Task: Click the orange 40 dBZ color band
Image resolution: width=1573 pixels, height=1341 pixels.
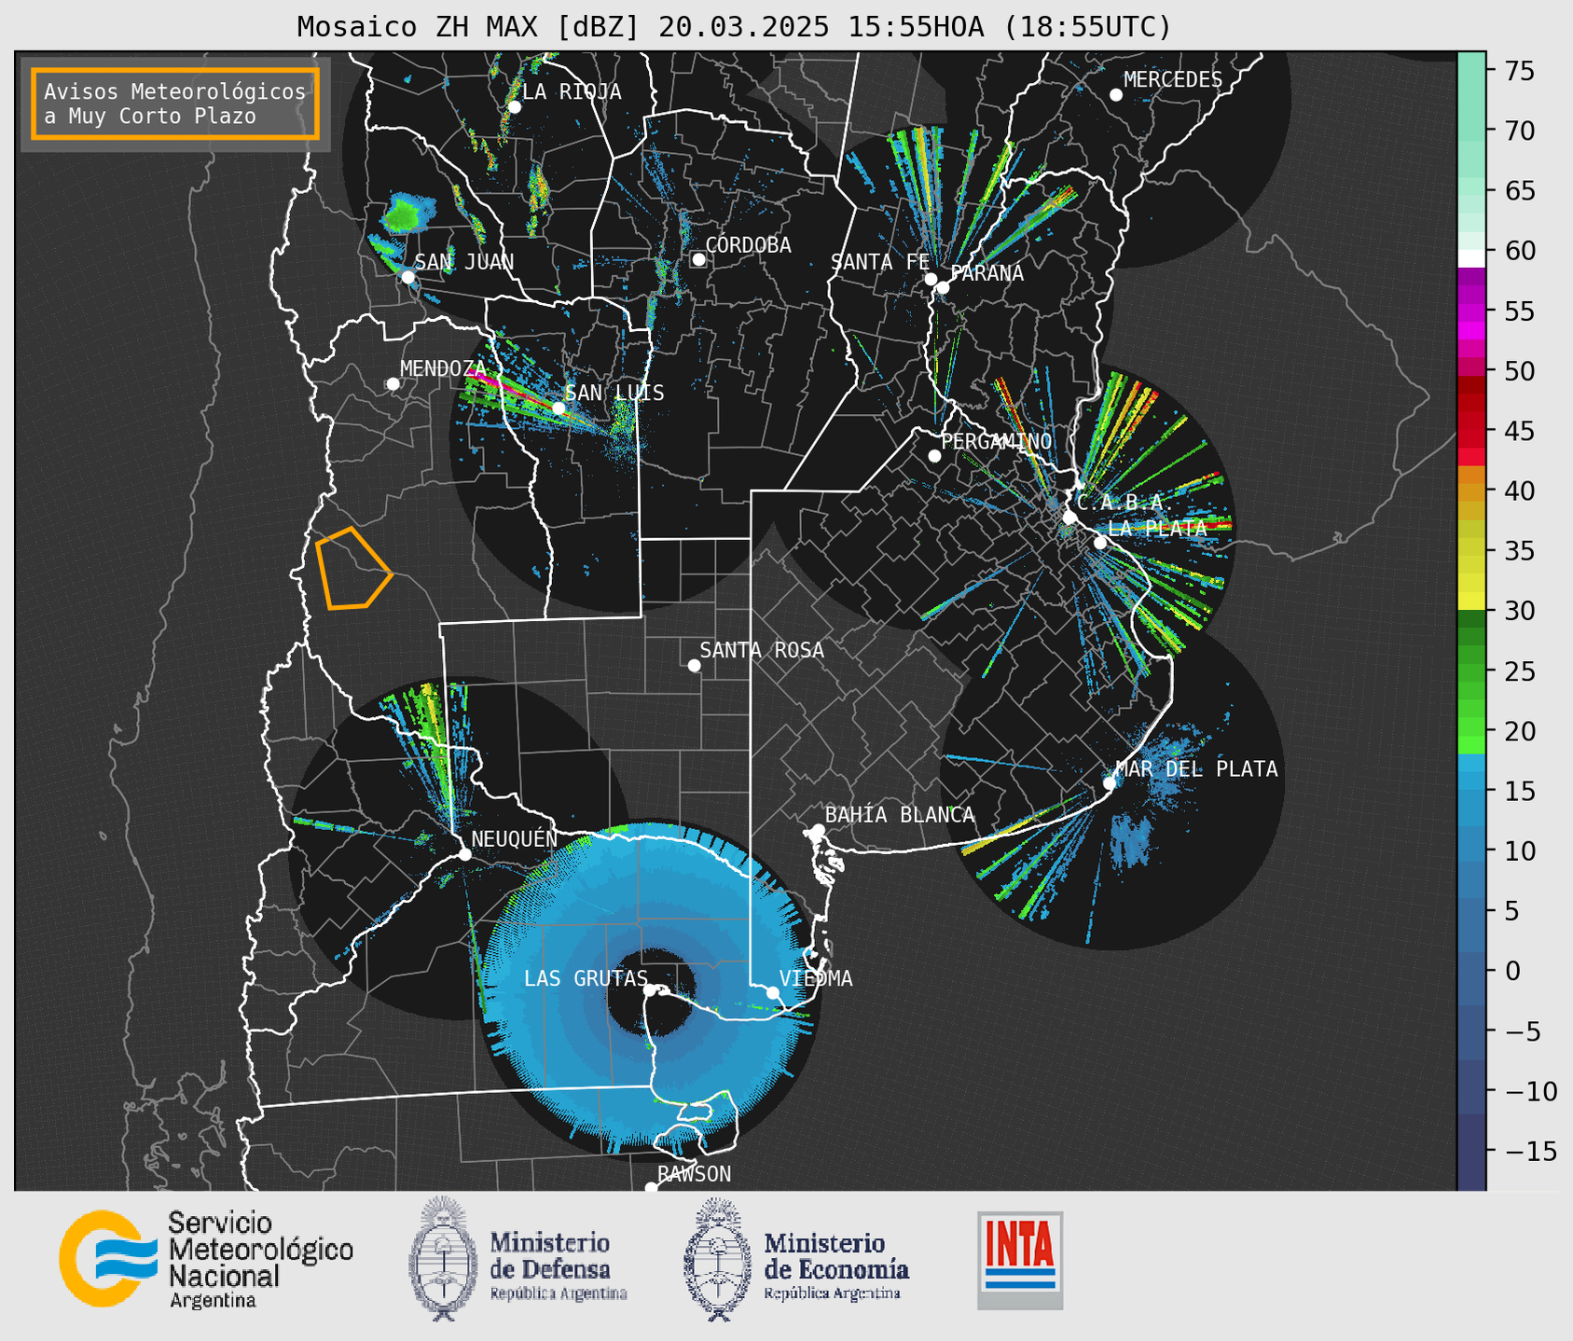Action: point(1471,492)
